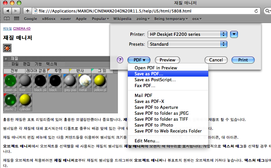
Task: Click 기능 menu in material panel image
Action: (38, 64)
